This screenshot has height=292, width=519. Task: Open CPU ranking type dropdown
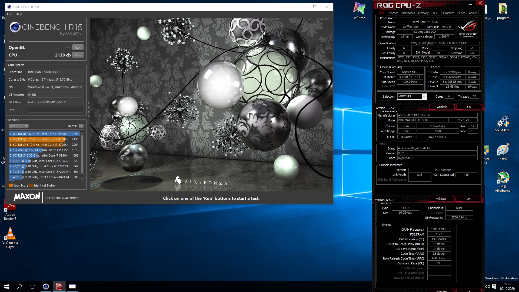[19, 126]
